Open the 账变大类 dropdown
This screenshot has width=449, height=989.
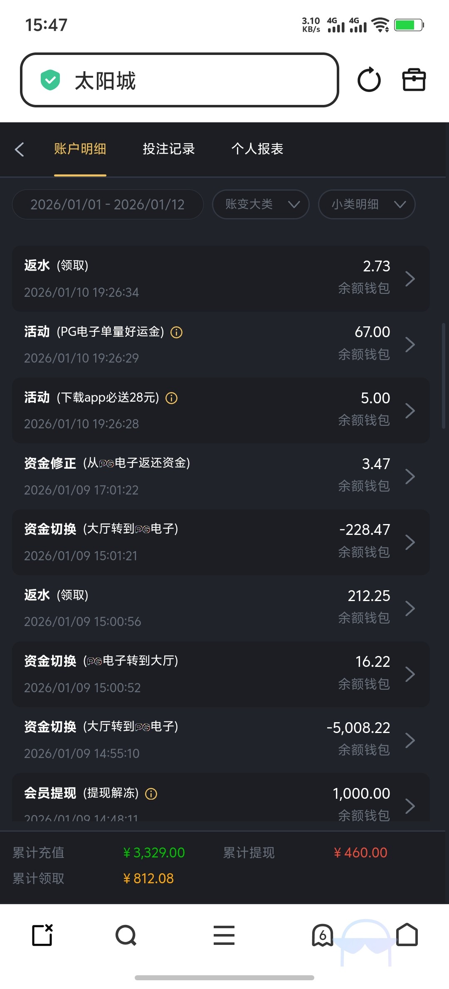click(261, 204)
